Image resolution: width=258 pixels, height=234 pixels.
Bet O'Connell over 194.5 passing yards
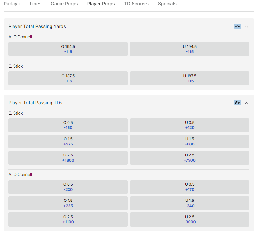(68, 49)
